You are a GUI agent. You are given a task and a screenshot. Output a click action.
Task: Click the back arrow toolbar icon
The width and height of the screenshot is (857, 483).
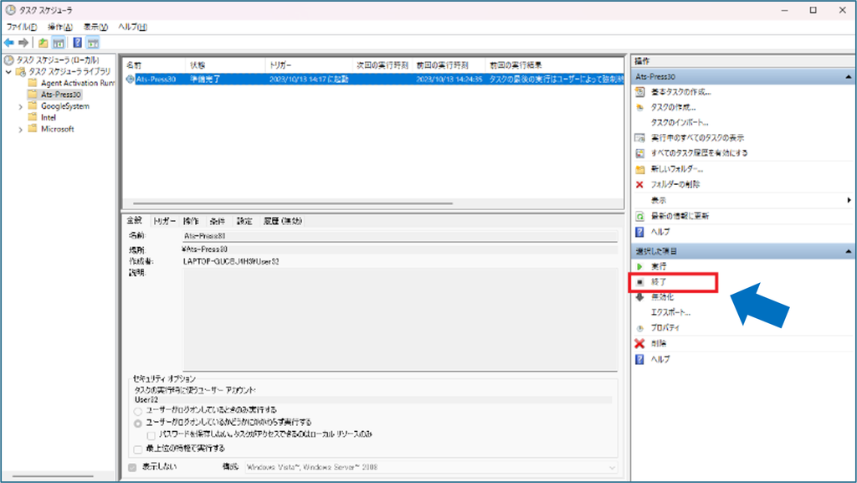(x=8, y=43)
